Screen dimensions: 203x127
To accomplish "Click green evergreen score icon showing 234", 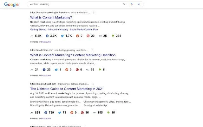I will 113,36.
